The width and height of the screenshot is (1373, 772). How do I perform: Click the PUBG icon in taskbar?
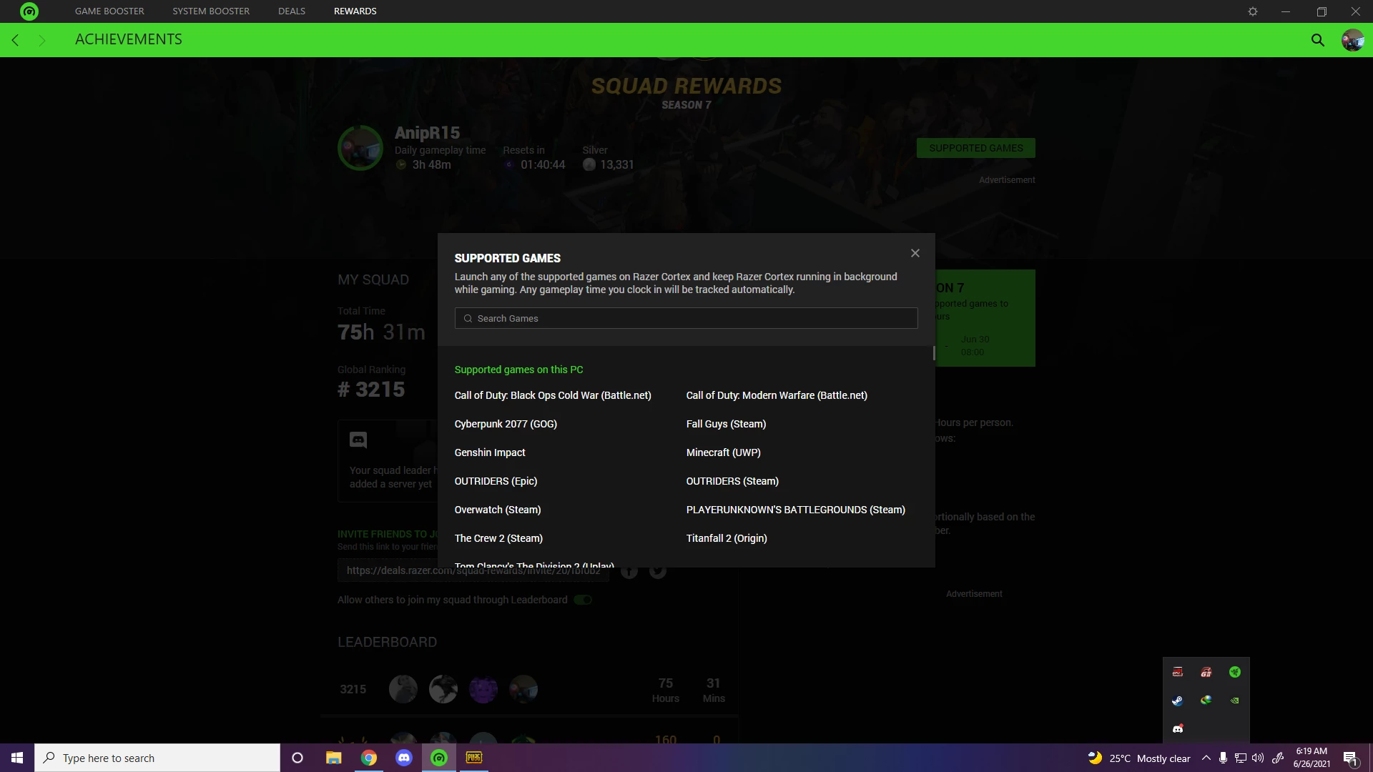tap(474, 758)
